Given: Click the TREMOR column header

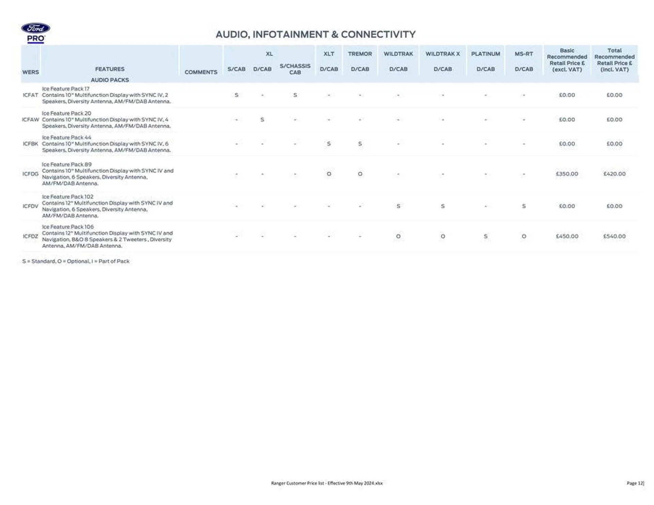Looking at the screenshot, I should click(360, 54).
